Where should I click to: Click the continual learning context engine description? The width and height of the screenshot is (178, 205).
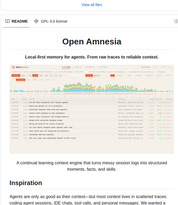pyautogui.click(x=92, y=166)
